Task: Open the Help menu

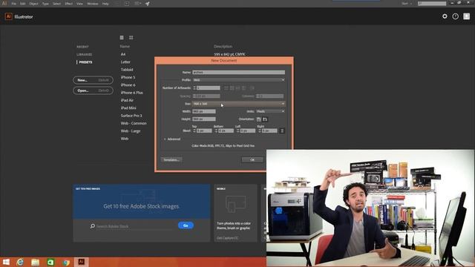Action: coord(105,4)
